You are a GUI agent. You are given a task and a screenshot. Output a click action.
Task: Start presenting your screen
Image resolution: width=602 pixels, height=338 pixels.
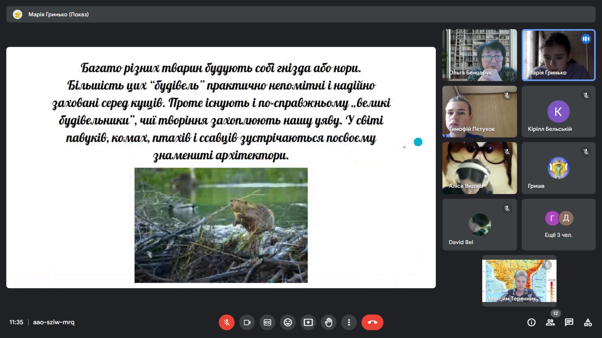click(x=308, y=322)
